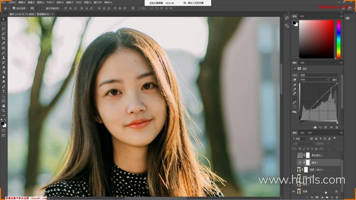Viewport: 356px width, 200px height.
Task: Select the Magic Wand tool
Action: tap(3, 34)
